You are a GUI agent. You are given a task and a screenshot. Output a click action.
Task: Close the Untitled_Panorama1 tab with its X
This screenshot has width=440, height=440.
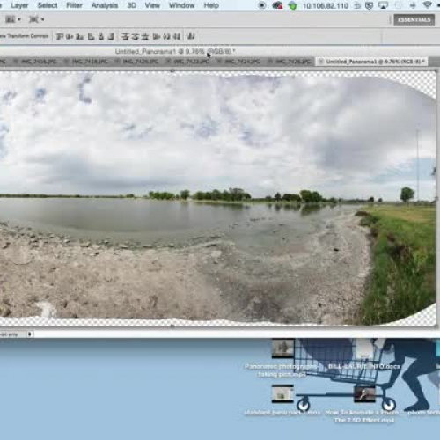click(321, 62)
